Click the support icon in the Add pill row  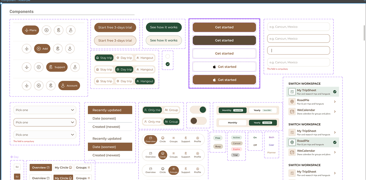58,49
